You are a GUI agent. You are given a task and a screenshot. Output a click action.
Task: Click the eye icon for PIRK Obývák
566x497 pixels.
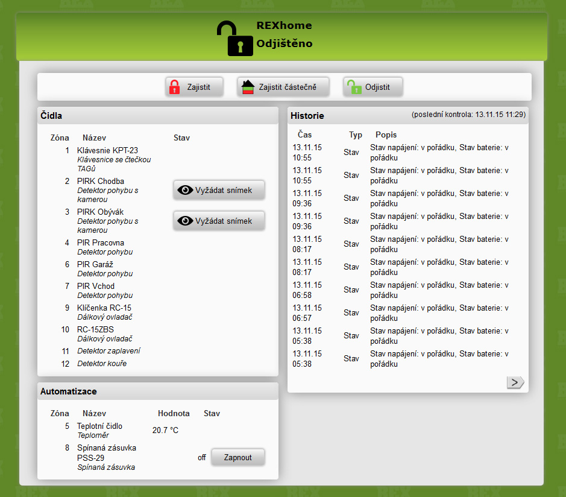coord(185,221)
